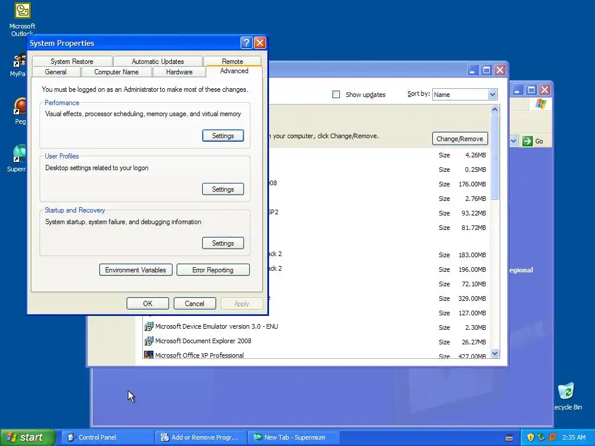The width and height of the screenshot is (595, 446).
Task: Click Microsoft Office XP Professional icon
Action: 149,355
